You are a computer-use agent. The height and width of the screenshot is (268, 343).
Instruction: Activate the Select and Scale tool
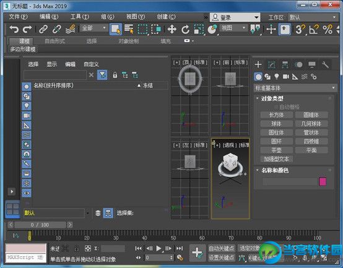[x=199, y=29]
